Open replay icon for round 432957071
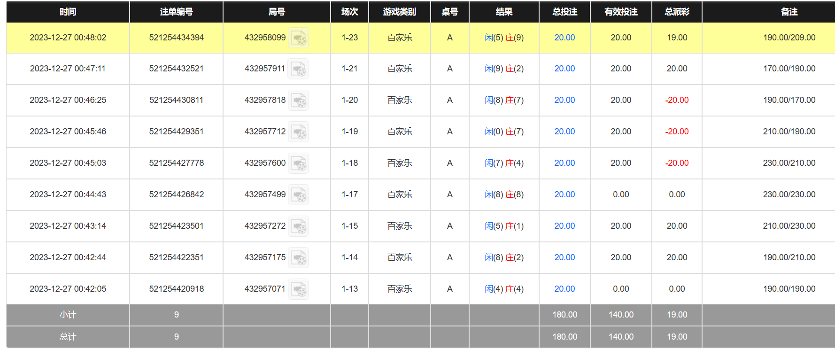 click(x=298, y=289)
